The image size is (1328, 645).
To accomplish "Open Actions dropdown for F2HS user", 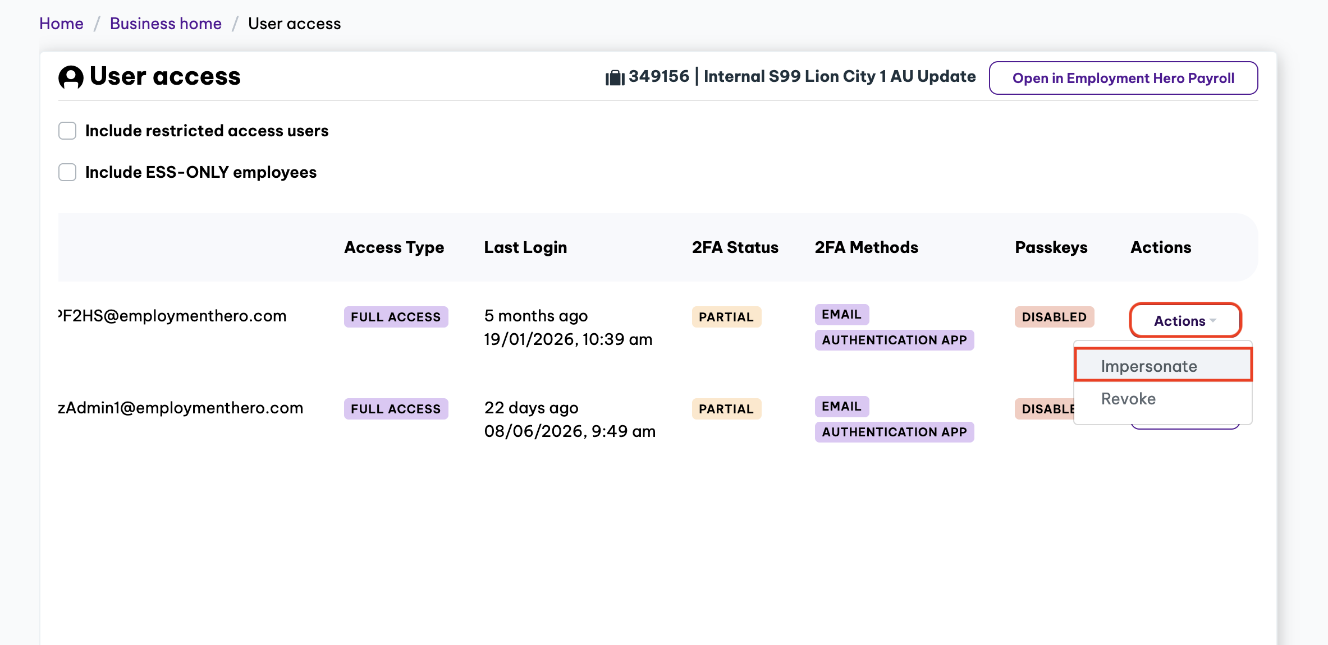I will [1185, 320].
